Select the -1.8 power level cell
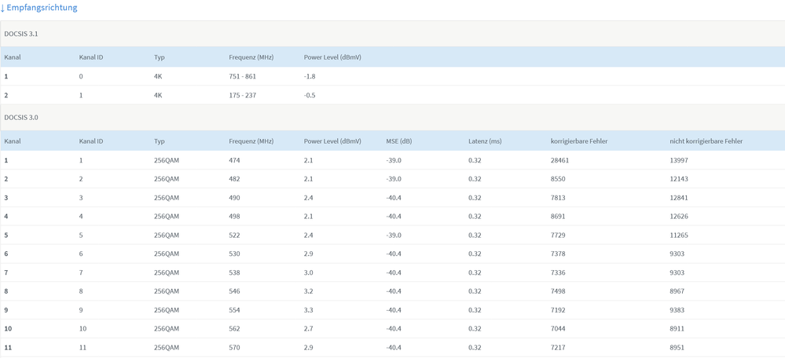785x358 pixels. tap(310, 77)
